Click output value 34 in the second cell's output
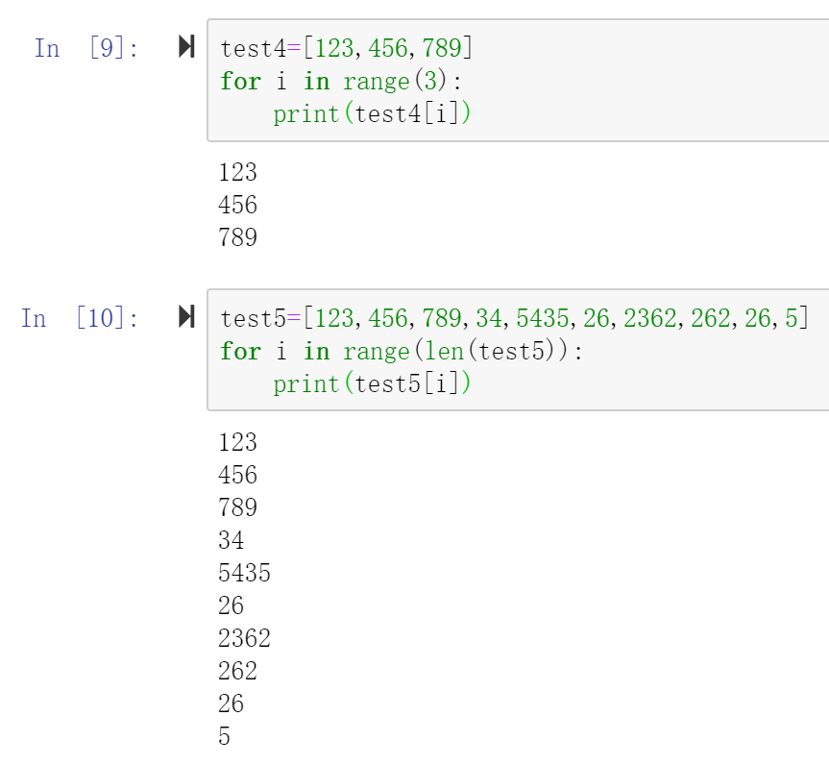 point(231,540)
